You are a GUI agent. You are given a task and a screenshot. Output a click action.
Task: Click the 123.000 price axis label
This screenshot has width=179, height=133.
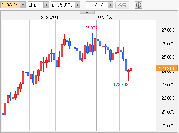pyautogui.click(x=167, y=85)
